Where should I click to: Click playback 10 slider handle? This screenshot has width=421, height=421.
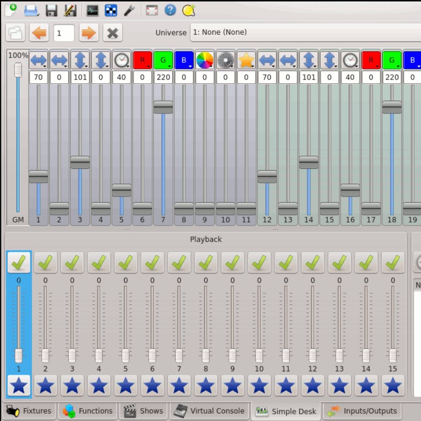tap(259, 356)
